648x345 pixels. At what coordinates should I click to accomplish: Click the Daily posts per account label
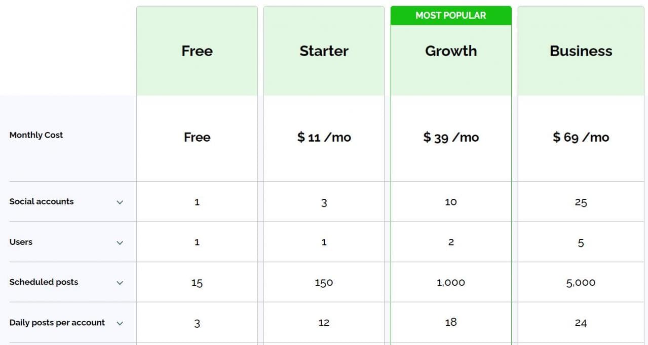pos(57,323)
